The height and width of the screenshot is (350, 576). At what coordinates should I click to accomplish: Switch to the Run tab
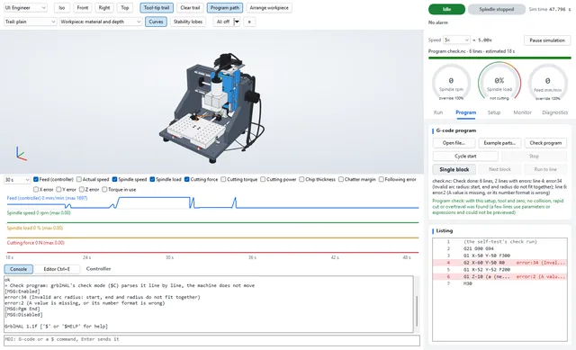438,112
